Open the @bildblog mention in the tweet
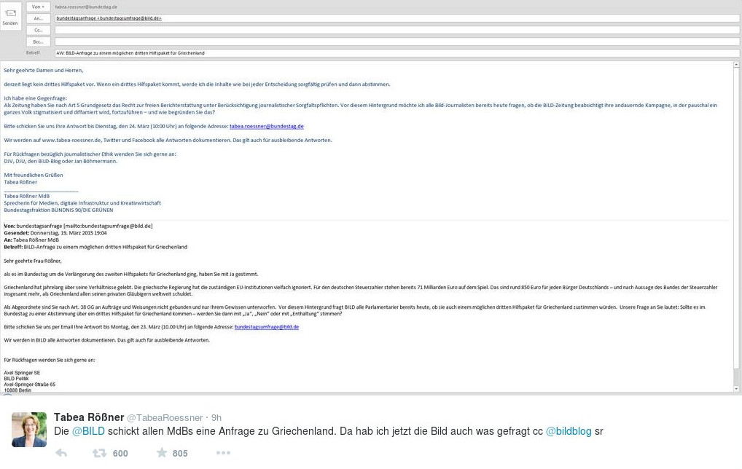The height and width of the screenshot is (469, 742). click(x=569, y=431)
